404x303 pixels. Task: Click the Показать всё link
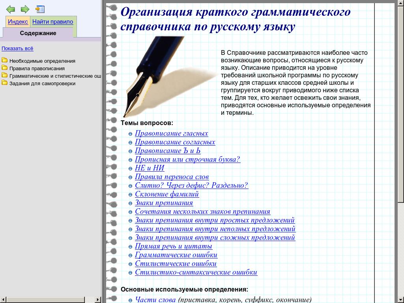pyautogui.click(x=17, y=49)
